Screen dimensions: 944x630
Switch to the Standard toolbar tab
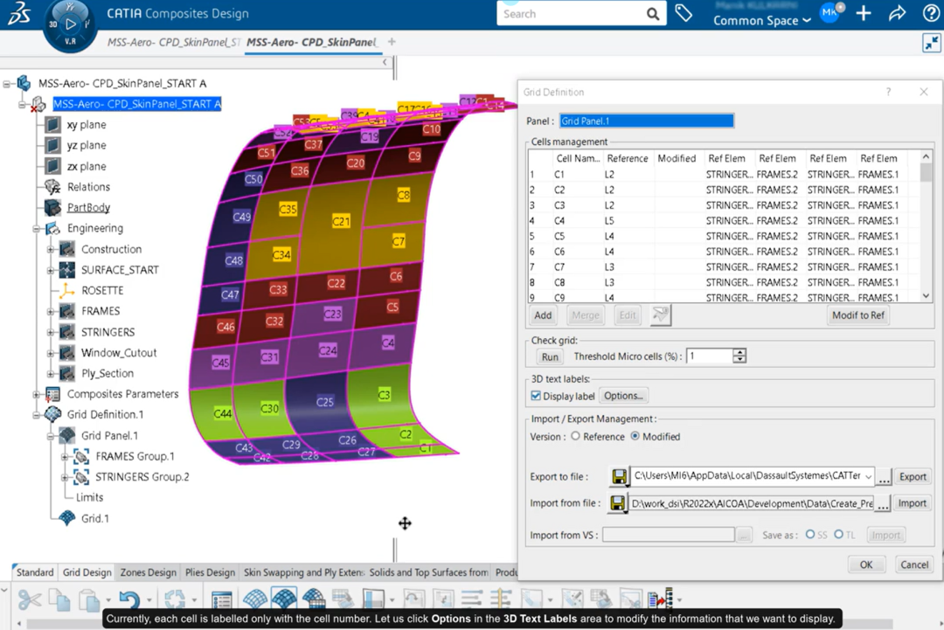pos(35,572)
